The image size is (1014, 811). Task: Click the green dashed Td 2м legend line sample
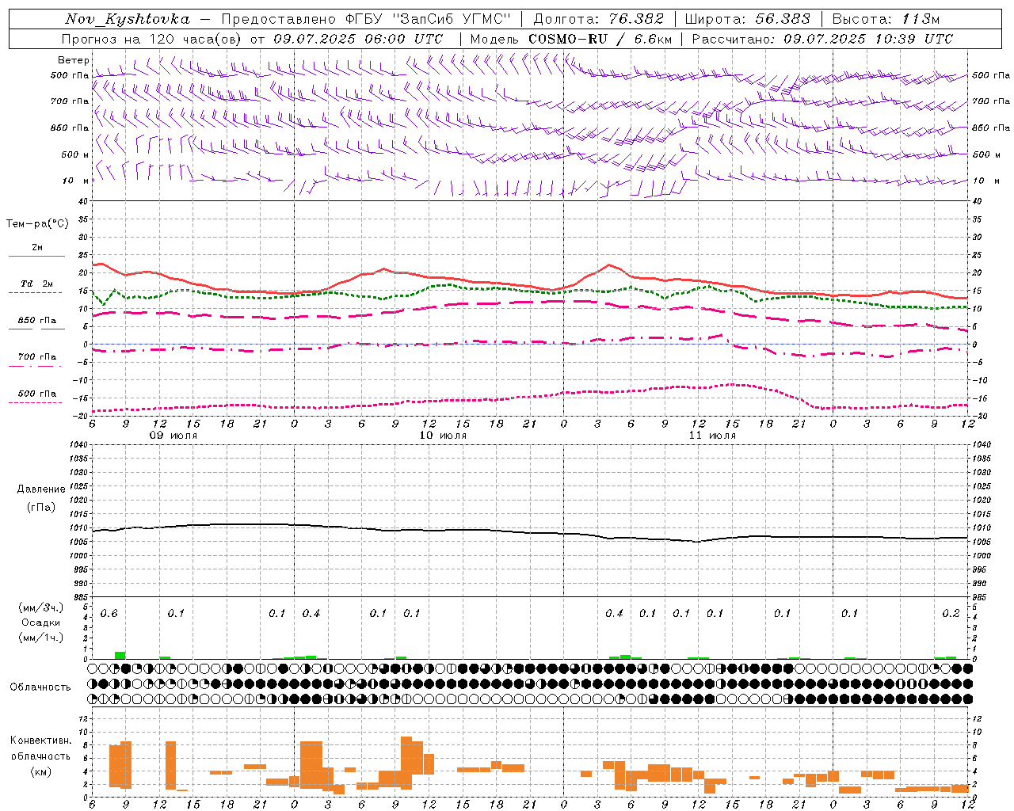35,293
